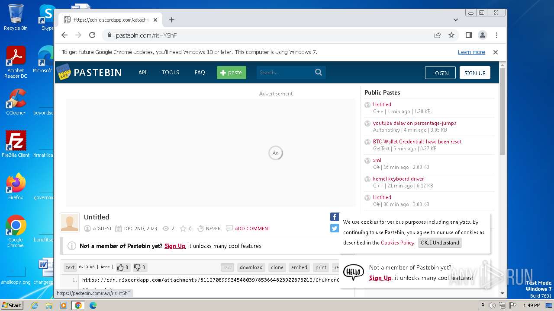Reload the page with refresh icon

(92, 35)
